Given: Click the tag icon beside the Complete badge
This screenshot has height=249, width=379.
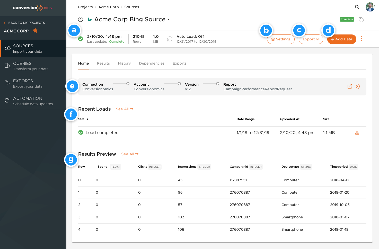Looking at the screenshot, I should pyautogui.click(x=361, y=19).
